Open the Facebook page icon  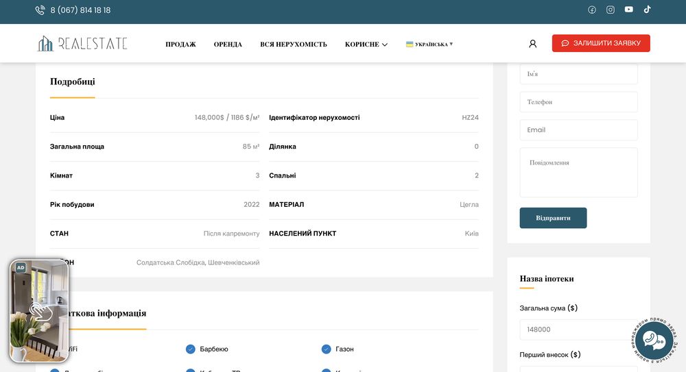592,10
